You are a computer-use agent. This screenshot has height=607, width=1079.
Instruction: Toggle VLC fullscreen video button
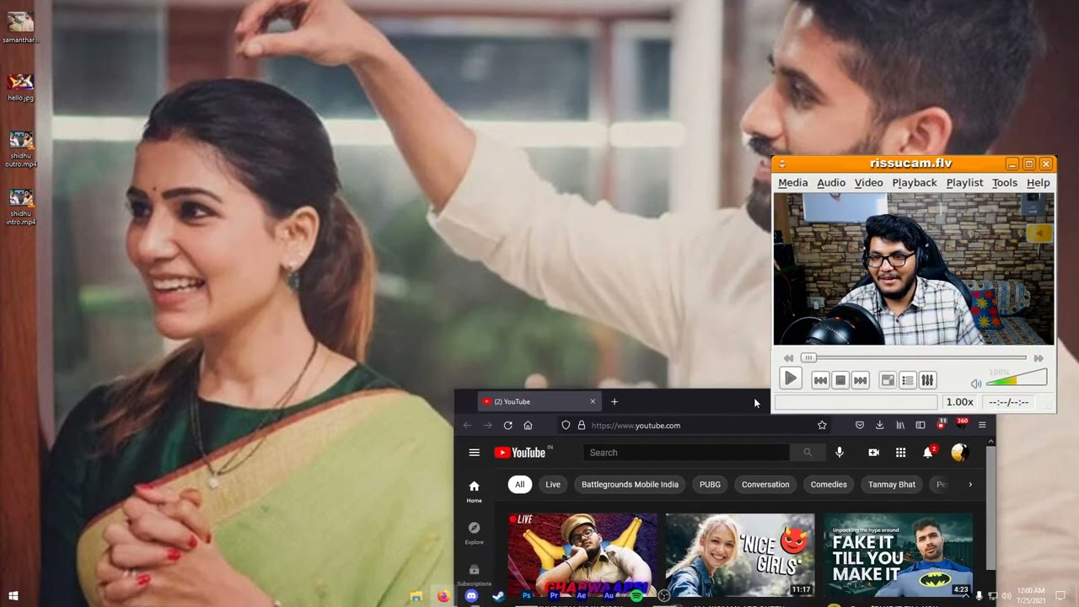(x=888, y=380)
